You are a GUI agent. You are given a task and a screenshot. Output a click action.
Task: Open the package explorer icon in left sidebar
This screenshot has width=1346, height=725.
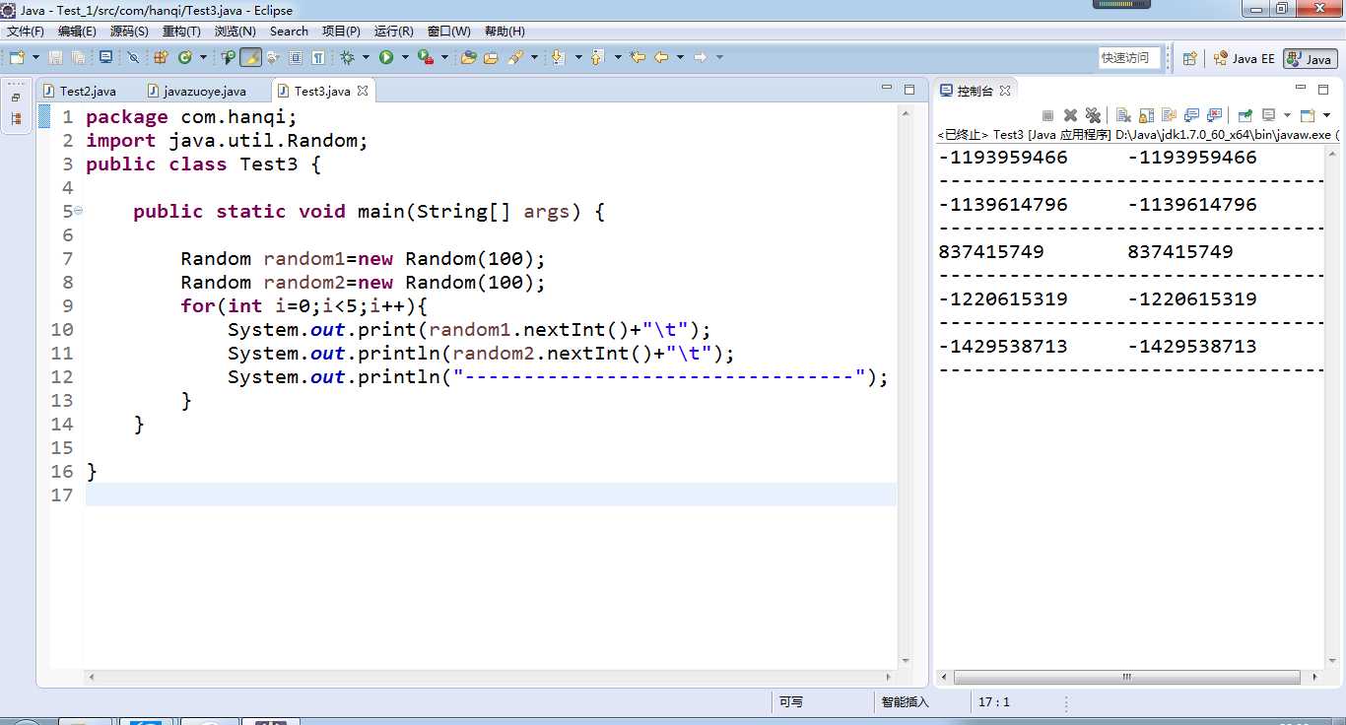(x=16, y=119)
